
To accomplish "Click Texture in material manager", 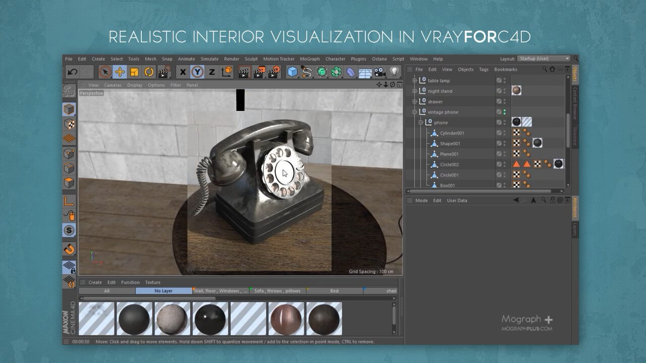I will (152, 282).
